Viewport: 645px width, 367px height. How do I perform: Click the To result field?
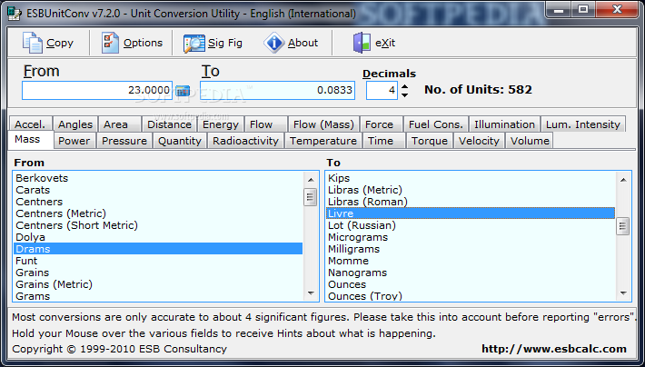277,90
